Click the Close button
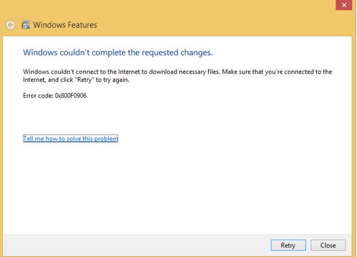The width and height of the screenshot is (357, 257). 328,245
